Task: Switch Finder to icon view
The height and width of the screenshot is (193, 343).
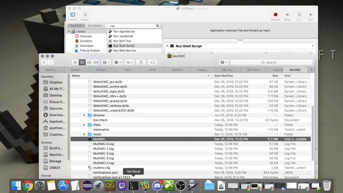Action: click(75, 62)
